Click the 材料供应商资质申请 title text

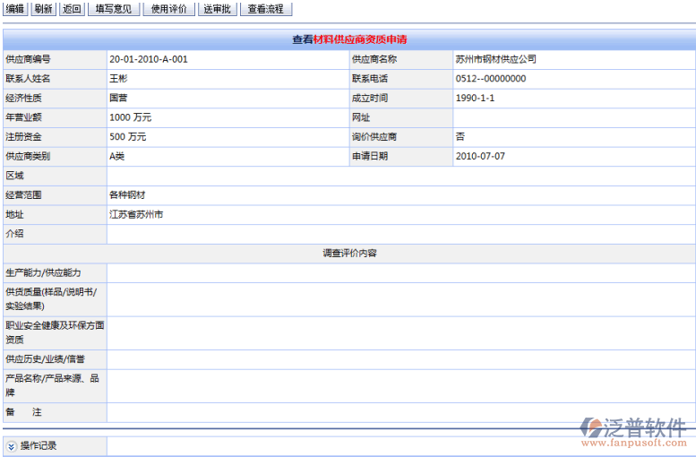[x=361, y=39]
